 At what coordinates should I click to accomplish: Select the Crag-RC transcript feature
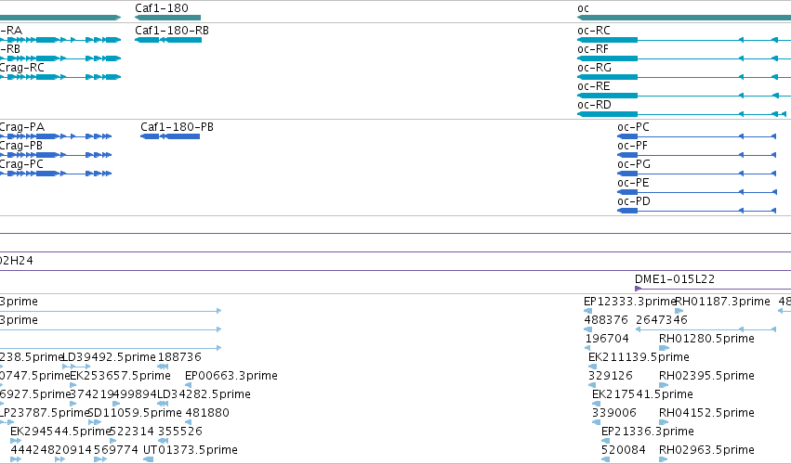click(x=60, y=77)
